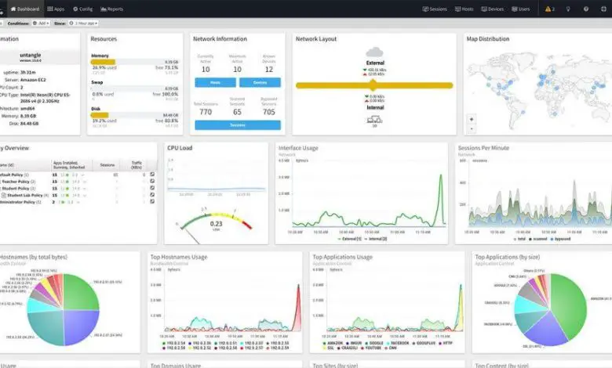Open the Student Lab Policy row icon
The height and width of the screenshot is (368, 612).
tap(152, 195)
